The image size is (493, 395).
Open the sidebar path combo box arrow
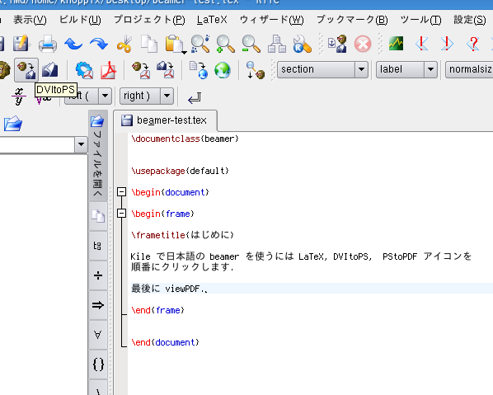(x=81, y=144)
